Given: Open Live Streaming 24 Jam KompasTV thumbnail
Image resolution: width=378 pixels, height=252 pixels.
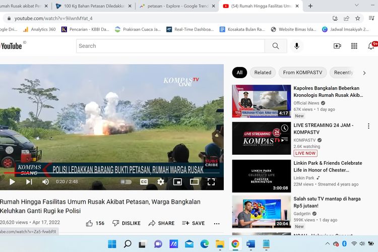Looking at the screenshot, I should (261, 138).
